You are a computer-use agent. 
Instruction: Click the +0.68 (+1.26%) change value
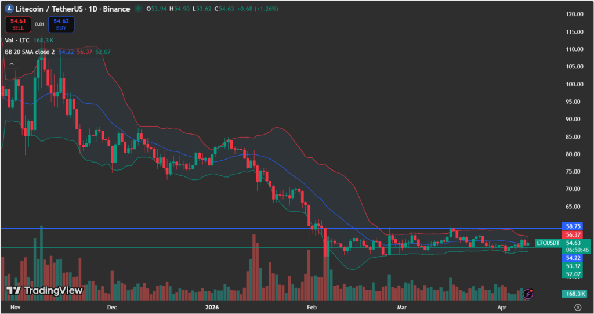click(257, 9)
